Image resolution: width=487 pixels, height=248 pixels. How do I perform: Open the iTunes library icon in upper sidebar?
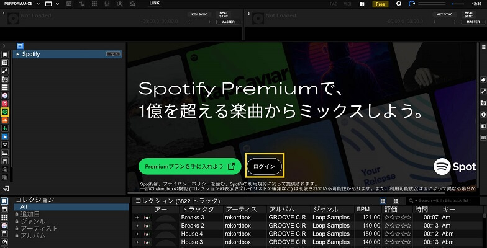coord(5,95)
